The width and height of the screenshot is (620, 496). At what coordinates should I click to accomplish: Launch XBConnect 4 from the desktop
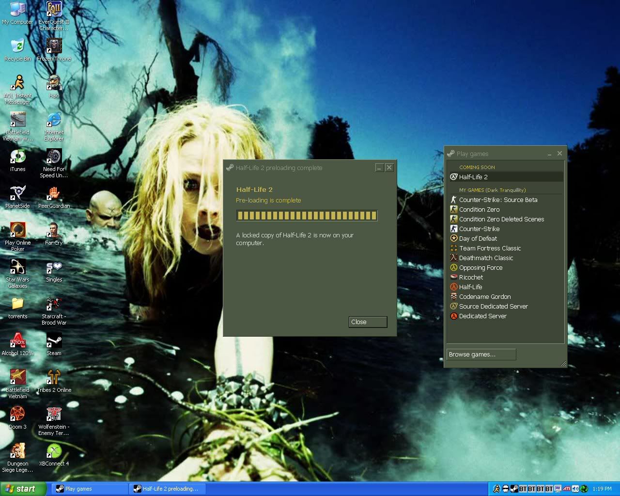point(54,455)
